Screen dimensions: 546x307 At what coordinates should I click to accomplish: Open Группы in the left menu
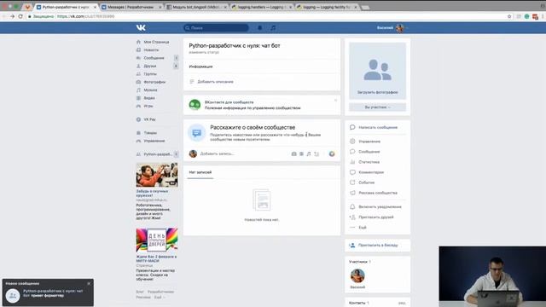coord(150,74)
